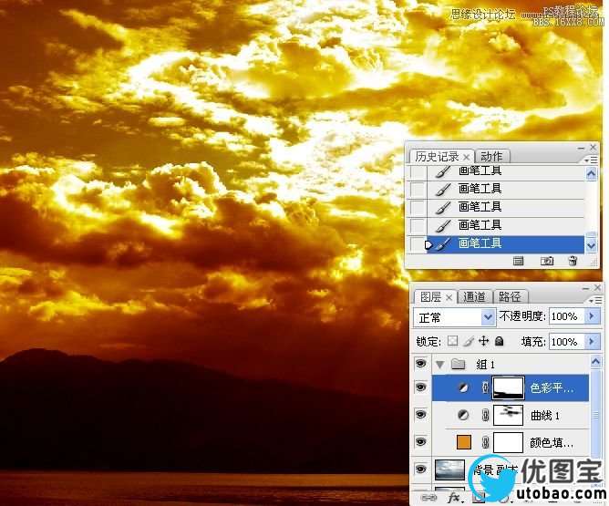This screenshot has width=609, height=506.
Task: Switch to the 动作 actions tab
Action: [490, 157]
